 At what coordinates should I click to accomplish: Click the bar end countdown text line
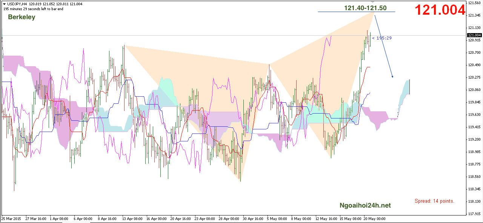point(33,9)
